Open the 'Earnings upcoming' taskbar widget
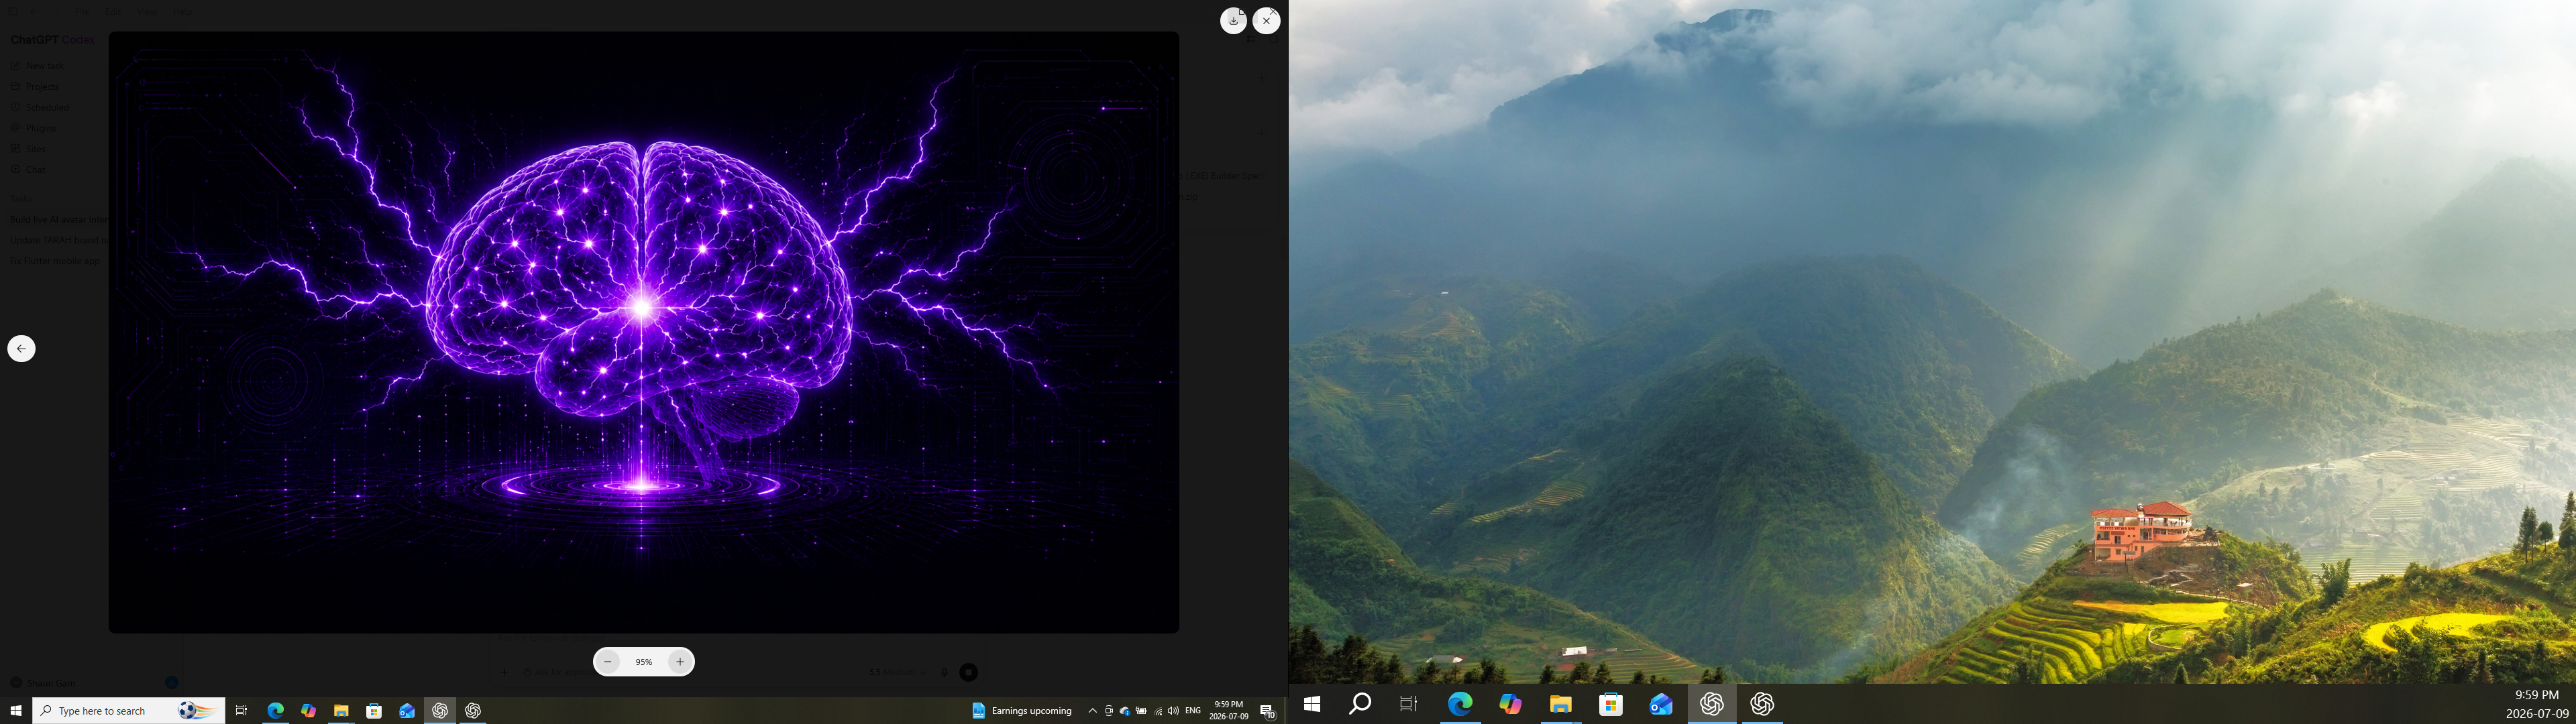This screenshot has width=2576, height=724. click(1022, 711)
